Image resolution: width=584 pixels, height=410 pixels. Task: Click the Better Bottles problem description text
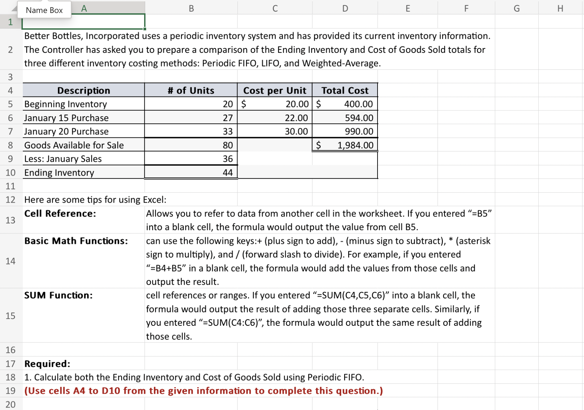(258, 49)
